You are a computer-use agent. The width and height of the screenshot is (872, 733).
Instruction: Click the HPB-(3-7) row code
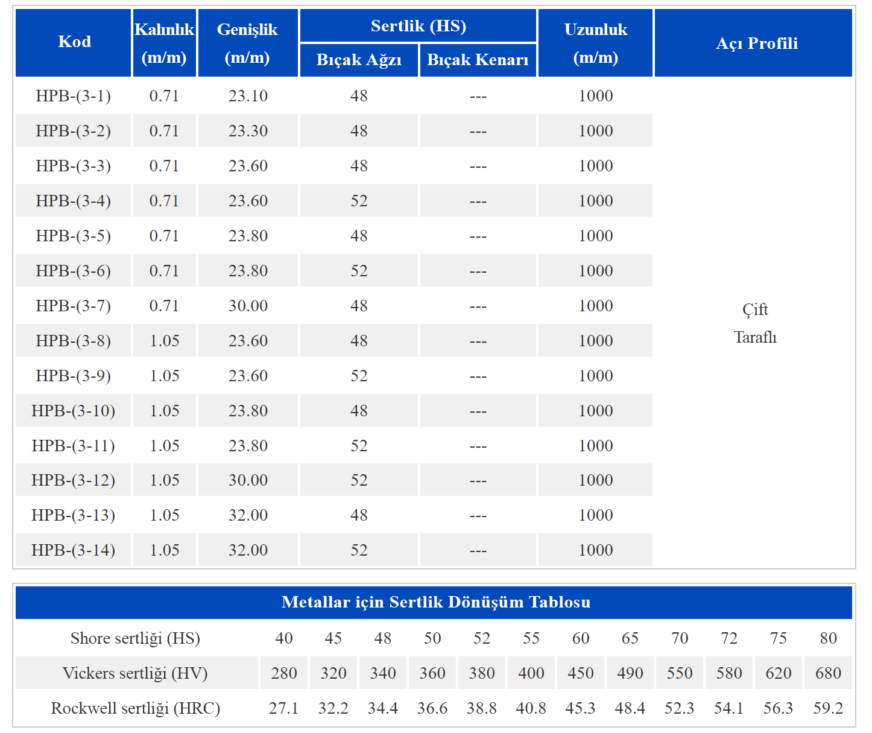74,306
